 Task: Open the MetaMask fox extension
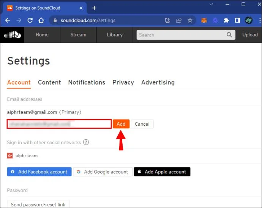204,20
